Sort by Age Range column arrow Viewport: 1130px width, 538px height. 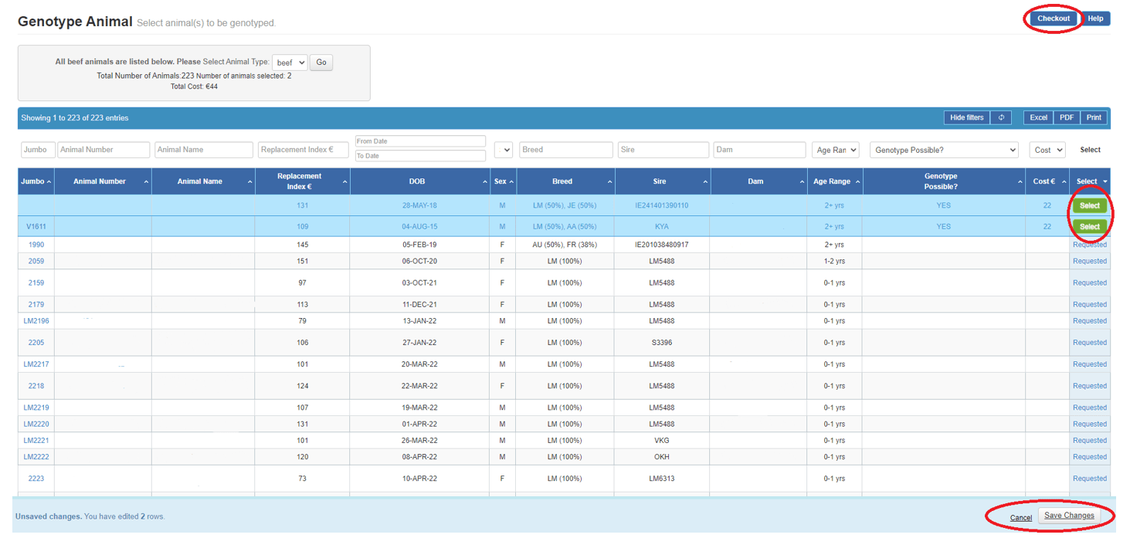pos(857,182)
